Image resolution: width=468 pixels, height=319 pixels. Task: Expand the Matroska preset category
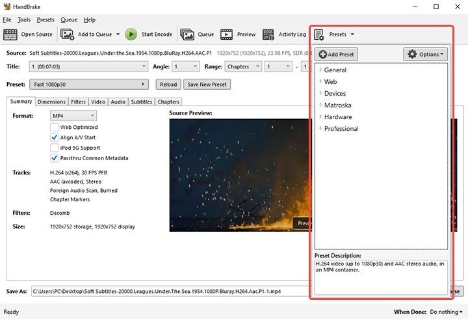coord(320,105)
